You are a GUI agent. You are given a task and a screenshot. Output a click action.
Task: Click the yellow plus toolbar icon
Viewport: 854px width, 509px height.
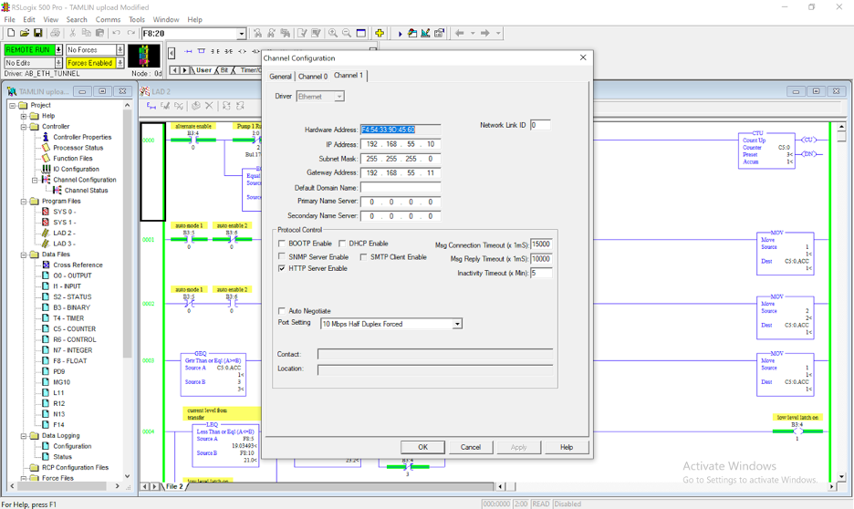click(x=380, y=33)
